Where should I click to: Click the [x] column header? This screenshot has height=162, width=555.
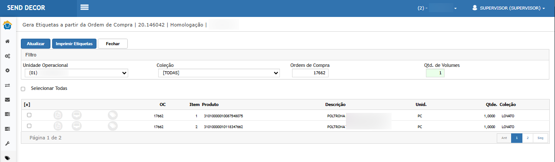(x=27, y=105)
